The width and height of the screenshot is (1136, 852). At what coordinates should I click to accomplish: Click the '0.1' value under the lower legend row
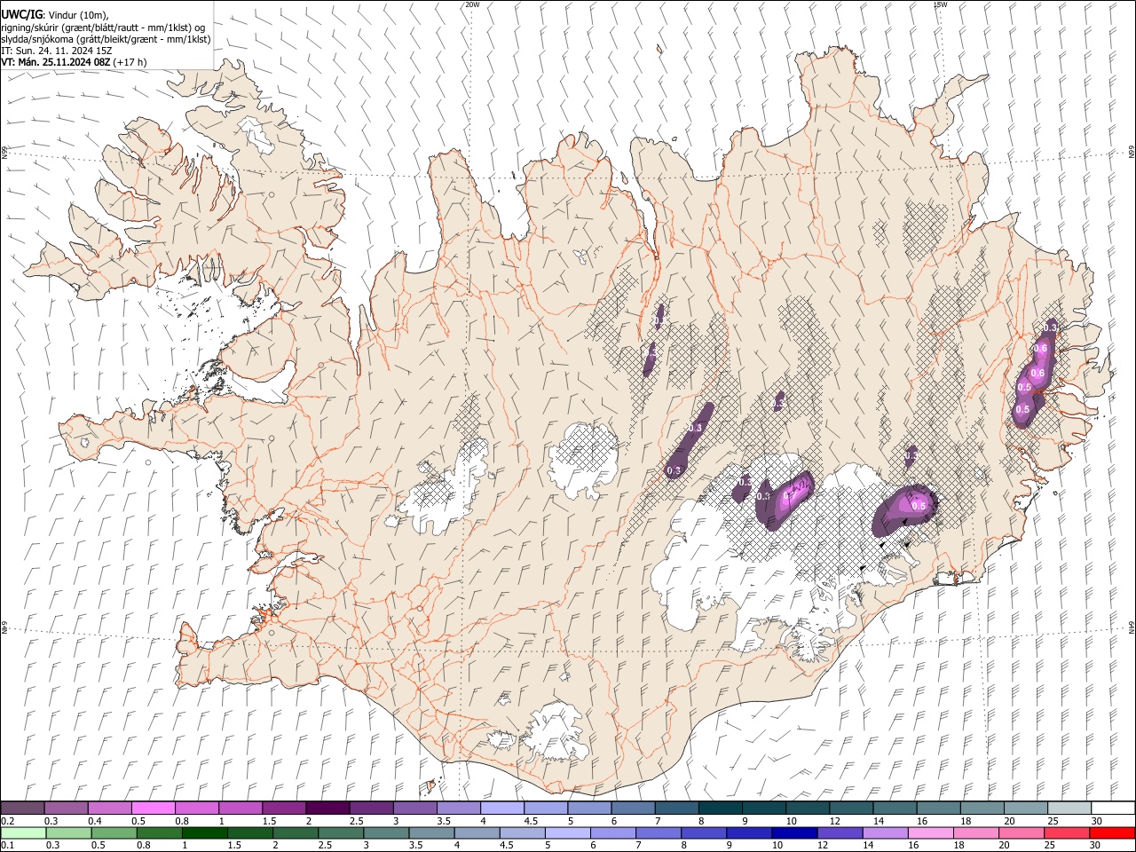click(8, 846)
